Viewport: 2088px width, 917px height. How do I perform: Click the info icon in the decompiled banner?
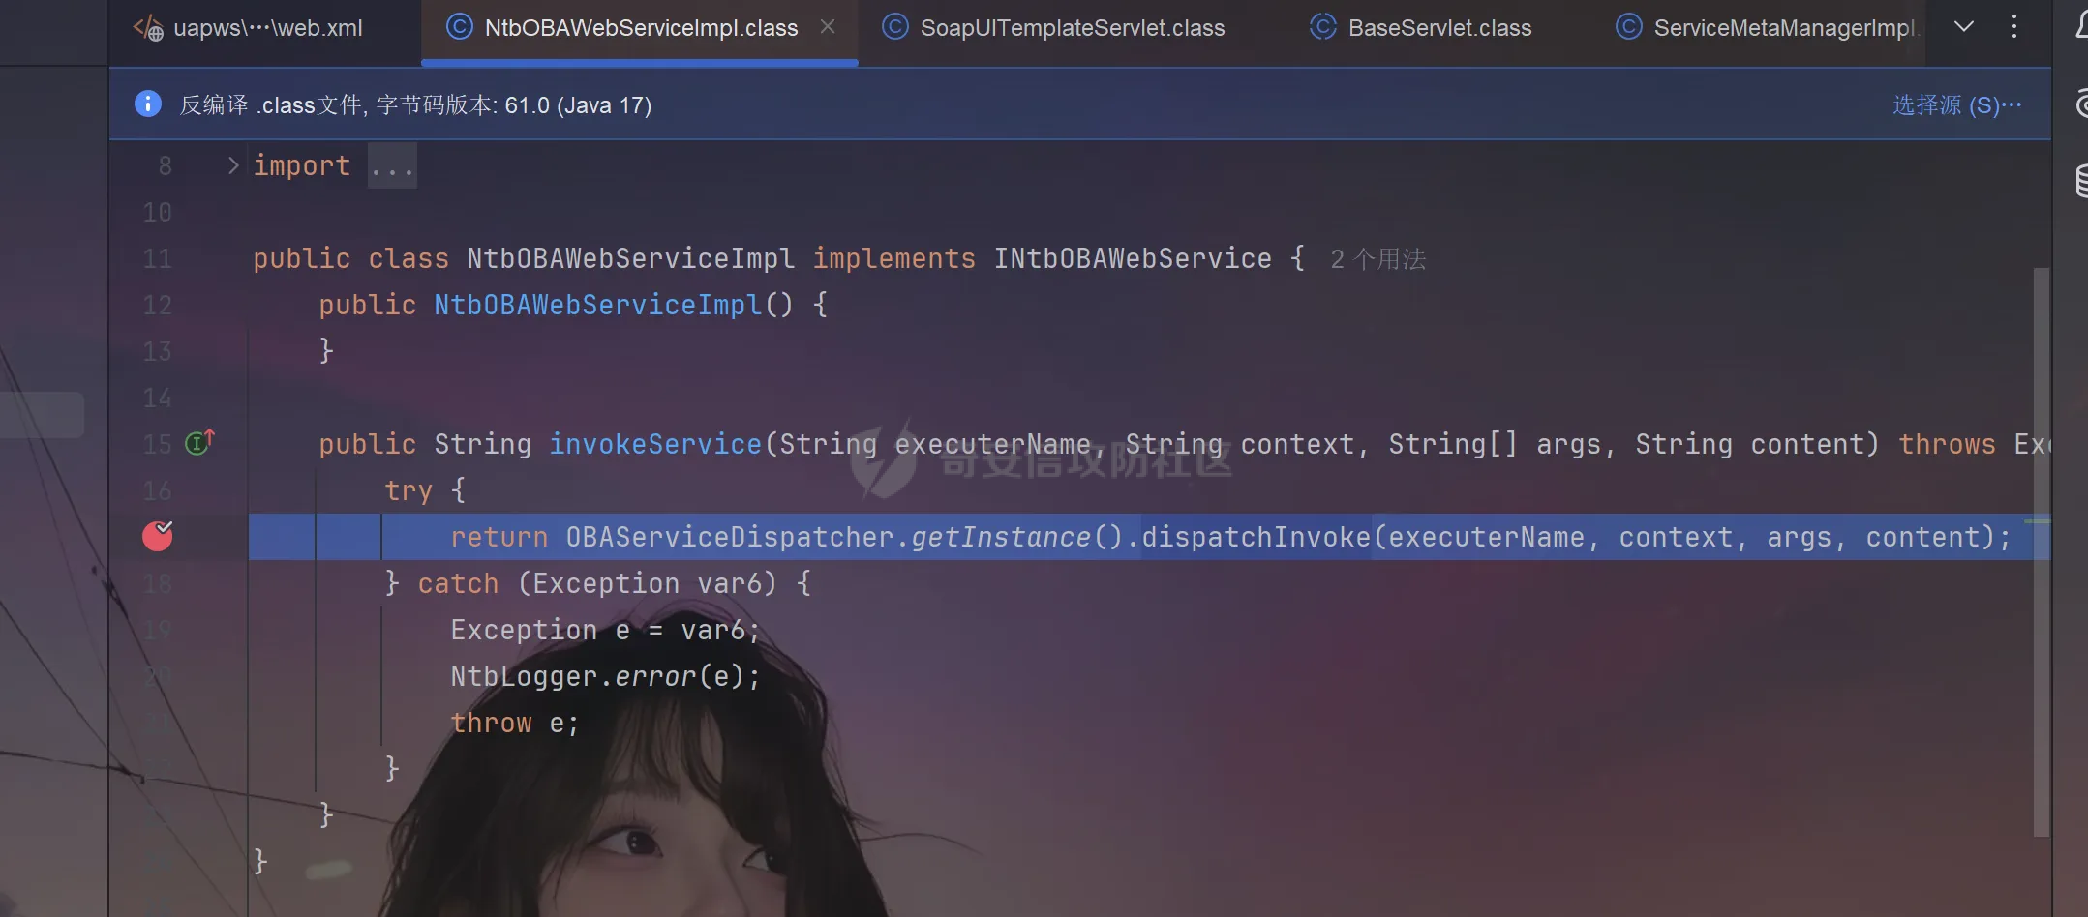(147, 104)
